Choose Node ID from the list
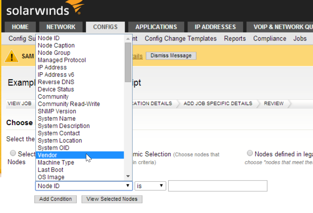Viewport: 313px width, 213px height. (80, 38)
